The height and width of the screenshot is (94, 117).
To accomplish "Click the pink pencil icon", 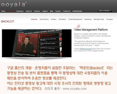I will 78,26.
